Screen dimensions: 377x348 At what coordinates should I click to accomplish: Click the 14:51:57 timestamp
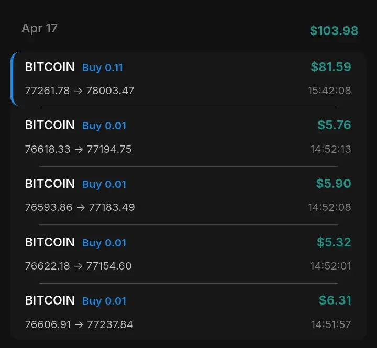331,324
